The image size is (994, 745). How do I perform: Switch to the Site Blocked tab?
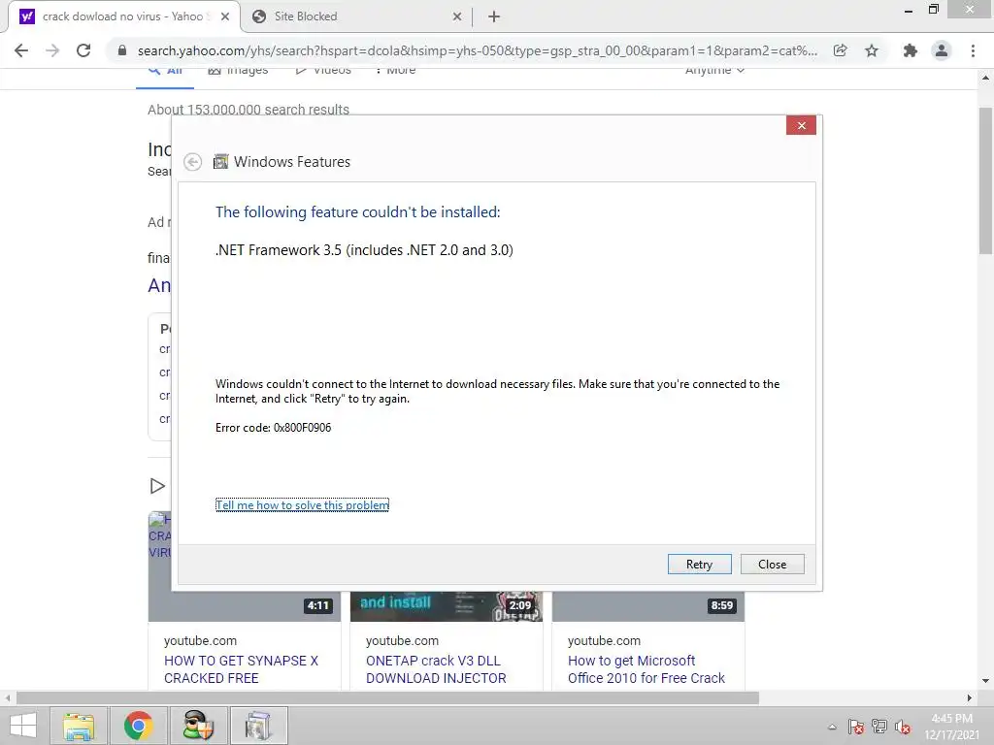(355, 16)
